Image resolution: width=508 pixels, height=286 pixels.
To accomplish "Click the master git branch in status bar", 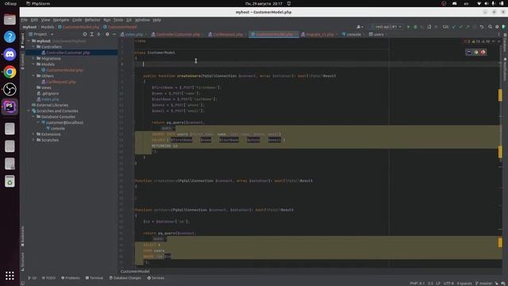I will tap(483, 284).
